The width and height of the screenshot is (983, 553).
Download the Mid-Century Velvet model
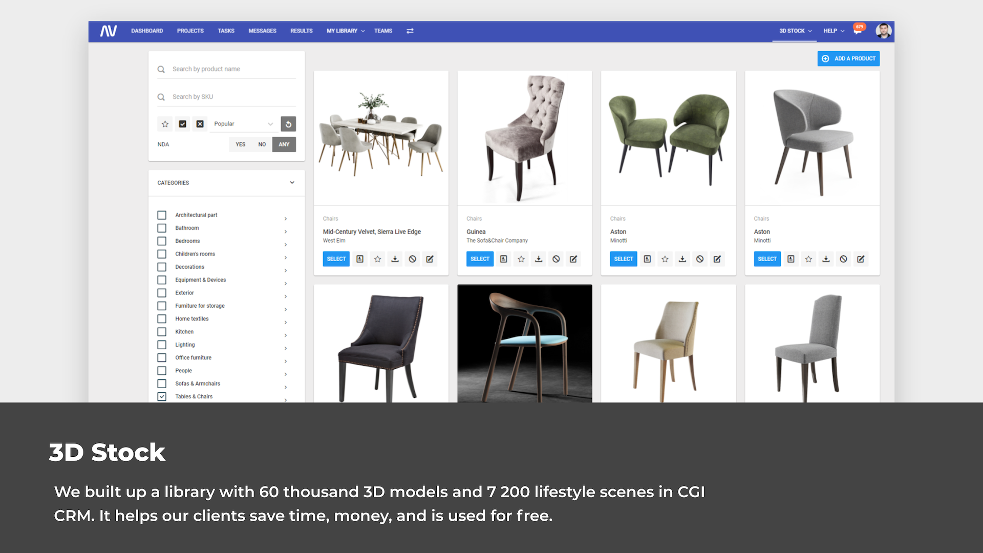(x=395, y=259)
